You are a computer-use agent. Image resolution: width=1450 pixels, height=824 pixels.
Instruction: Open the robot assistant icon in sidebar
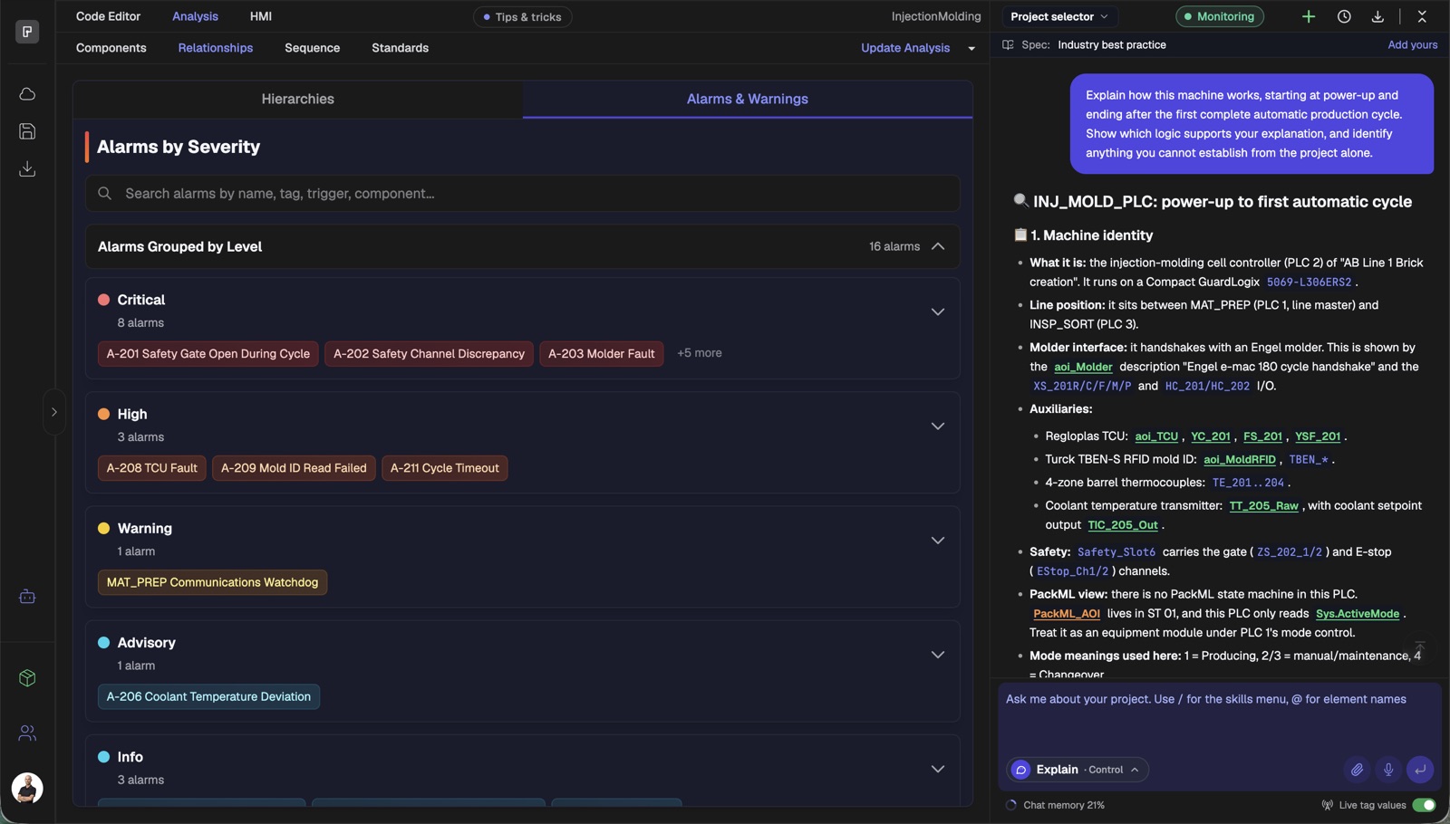(x=27, y=597)
